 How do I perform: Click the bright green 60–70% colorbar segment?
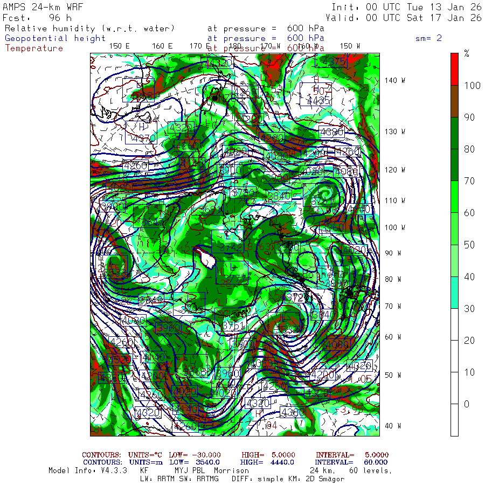tap(454, 197)
